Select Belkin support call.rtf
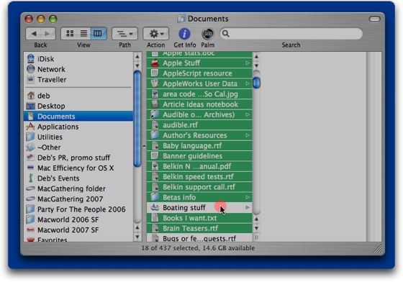Viewport: 403px width, 282px height. pos(199,187)
